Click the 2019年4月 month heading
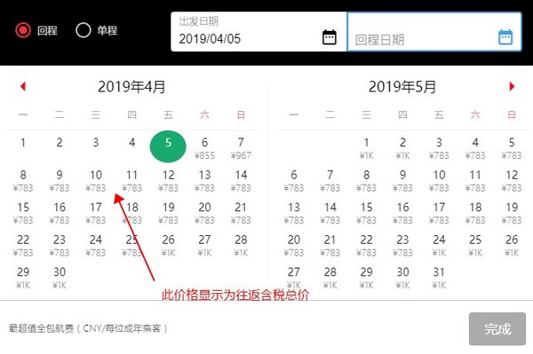This screenshot has width=533, height=354. pyautogui.click(x=131, y=87)
